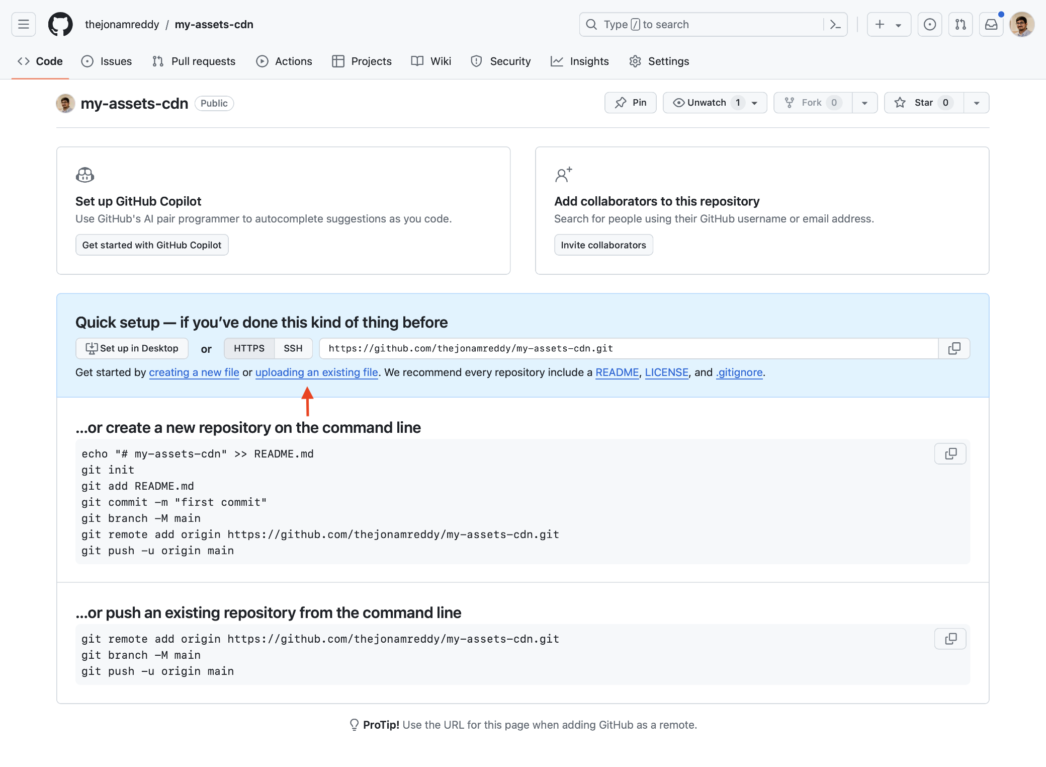
Task: Click 'git push -u origin main' in push-existing block
Action: coord(157,671)
